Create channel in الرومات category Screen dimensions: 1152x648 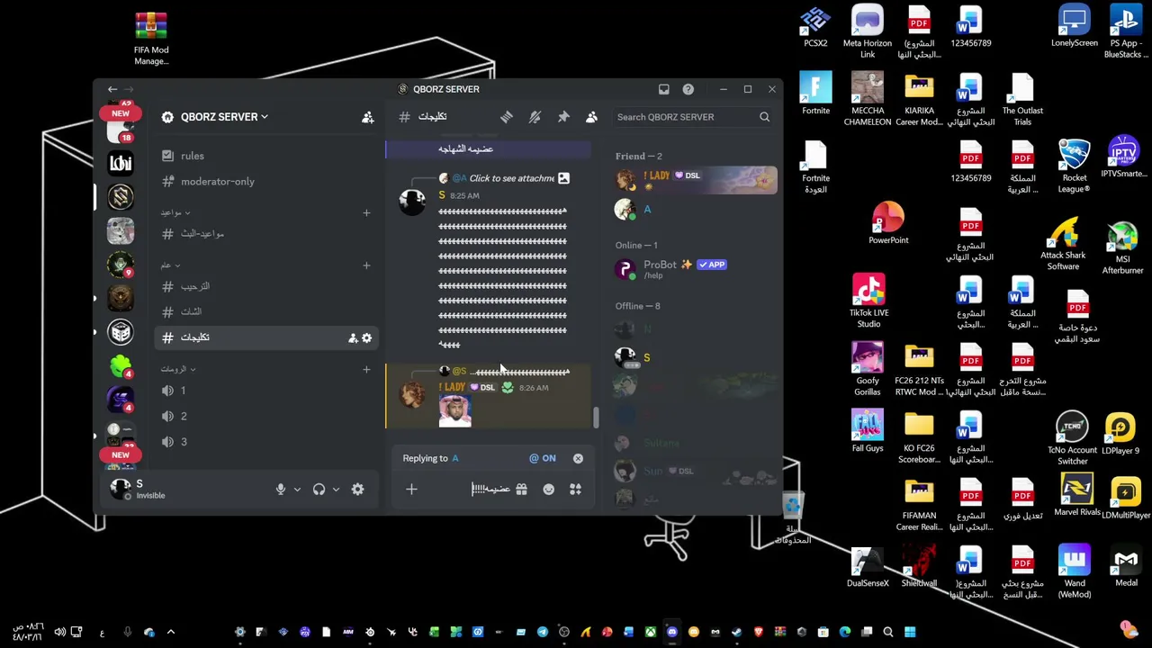click(x=366, y=369)
